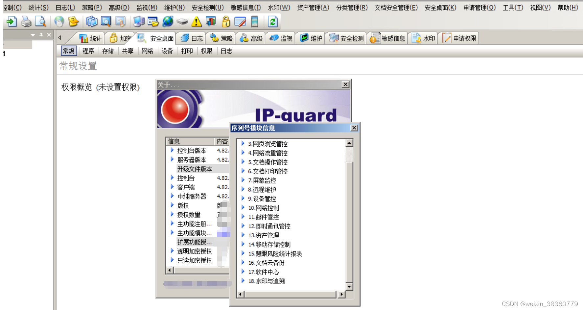Open the dropdown arrow on the left panel
Image resolution: width=583 pixels, height=310 pixels.
point(32,35)
